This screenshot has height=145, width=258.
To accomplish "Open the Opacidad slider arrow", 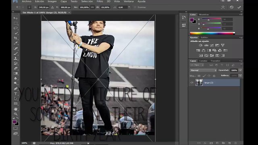I will [240, 70].
